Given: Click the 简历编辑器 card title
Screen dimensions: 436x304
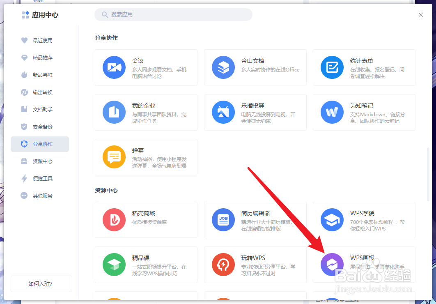Looking at the screenshot, I should pos(255,213).
